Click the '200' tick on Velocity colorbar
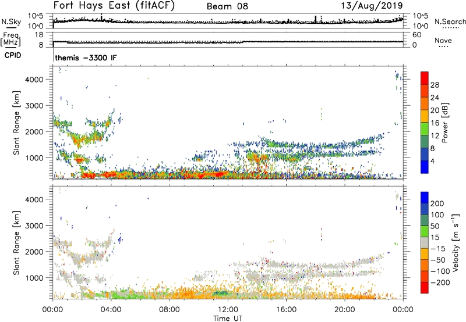The height and width of the screenshot is (322, 466). coord(437,203)
